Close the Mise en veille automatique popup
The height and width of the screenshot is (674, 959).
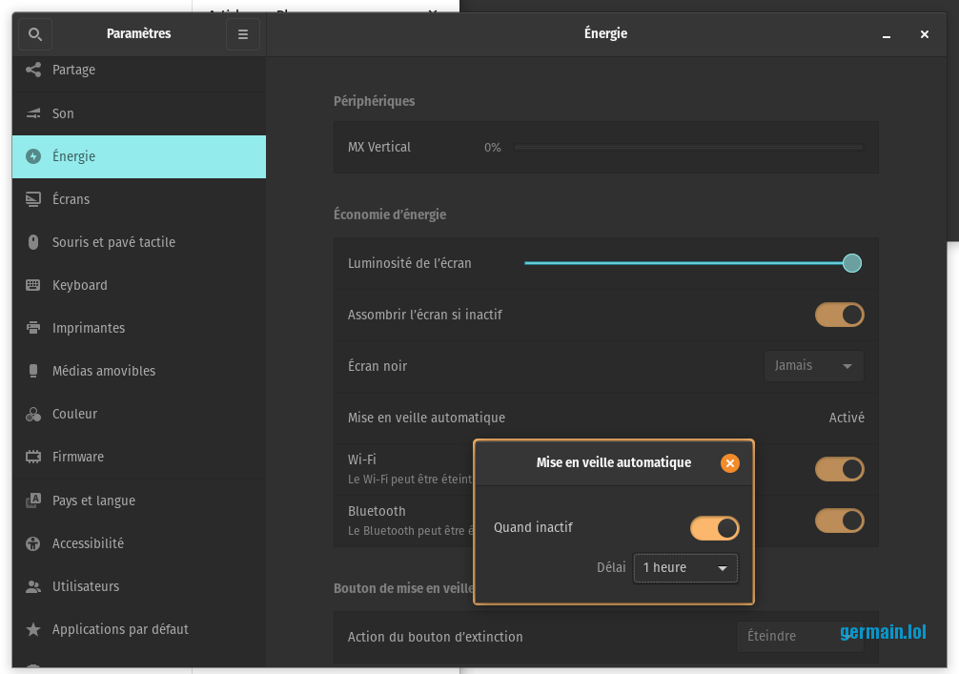click(x=729, y=463)
